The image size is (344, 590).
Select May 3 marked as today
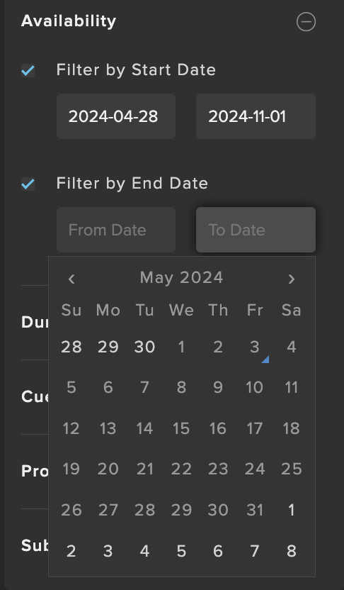[x=255, y=347]
